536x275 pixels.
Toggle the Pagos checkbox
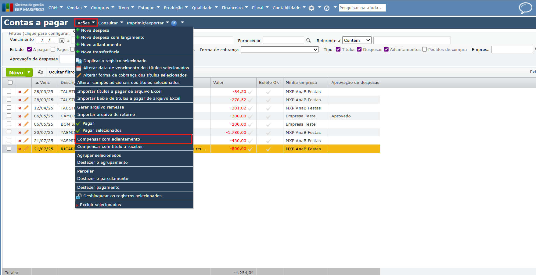[53, 49]
